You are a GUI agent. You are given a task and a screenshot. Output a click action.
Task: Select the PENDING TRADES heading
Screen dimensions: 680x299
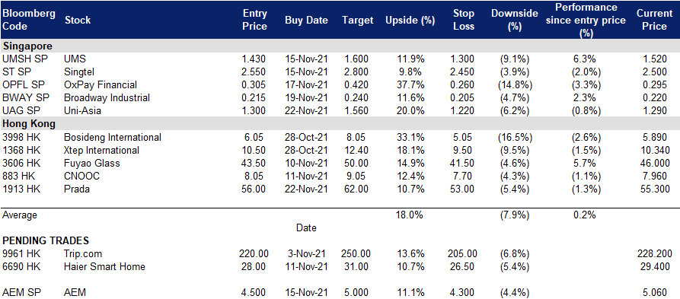46,240
